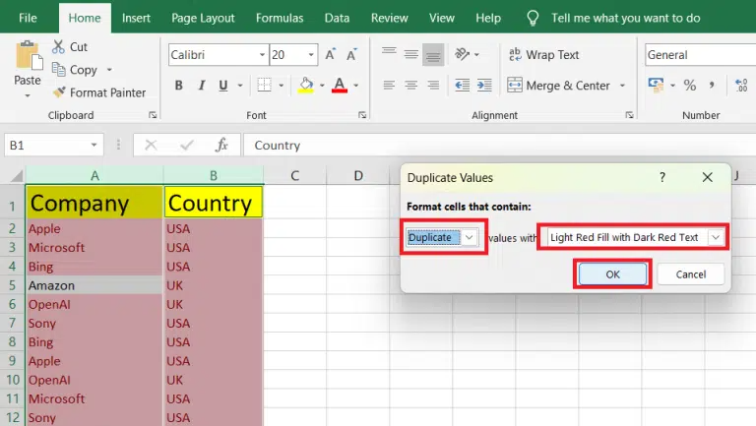Image resolution: width=756 pixels, height=426 pixels.
Task: Toggle Bold formatting
Action: pyautogui.click(x=179, y=86)
